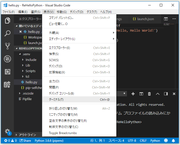Open the ヘルプ(H) menu
180x145 pixels.
[x=106, y=12]
